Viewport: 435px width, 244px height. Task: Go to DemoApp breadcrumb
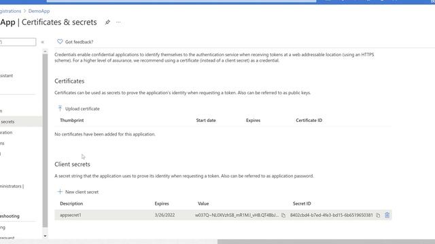[39, 11]
